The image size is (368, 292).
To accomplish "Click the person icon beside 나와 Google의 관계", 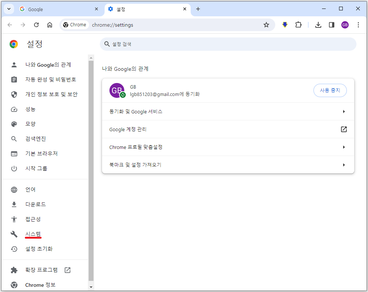I will [x=14, y=65].
